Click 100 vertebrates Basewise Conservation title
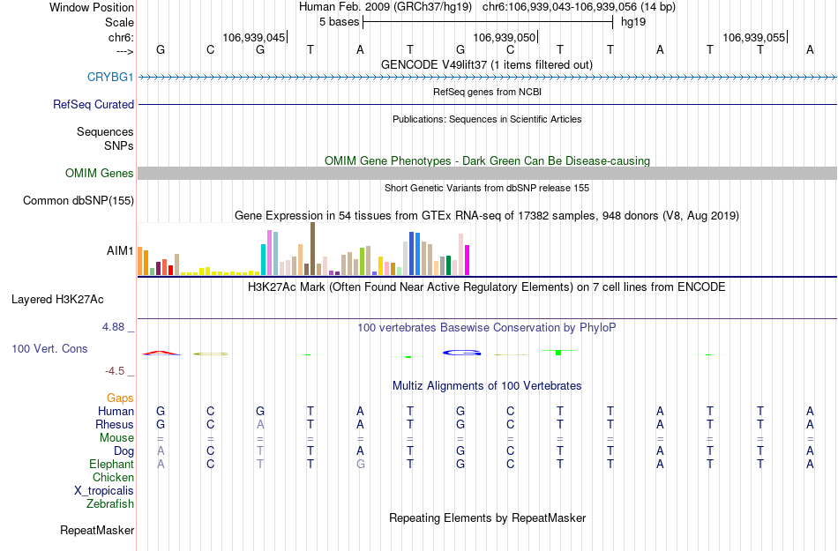Screen dimensions: 838x551 click(x=486, y=327)
